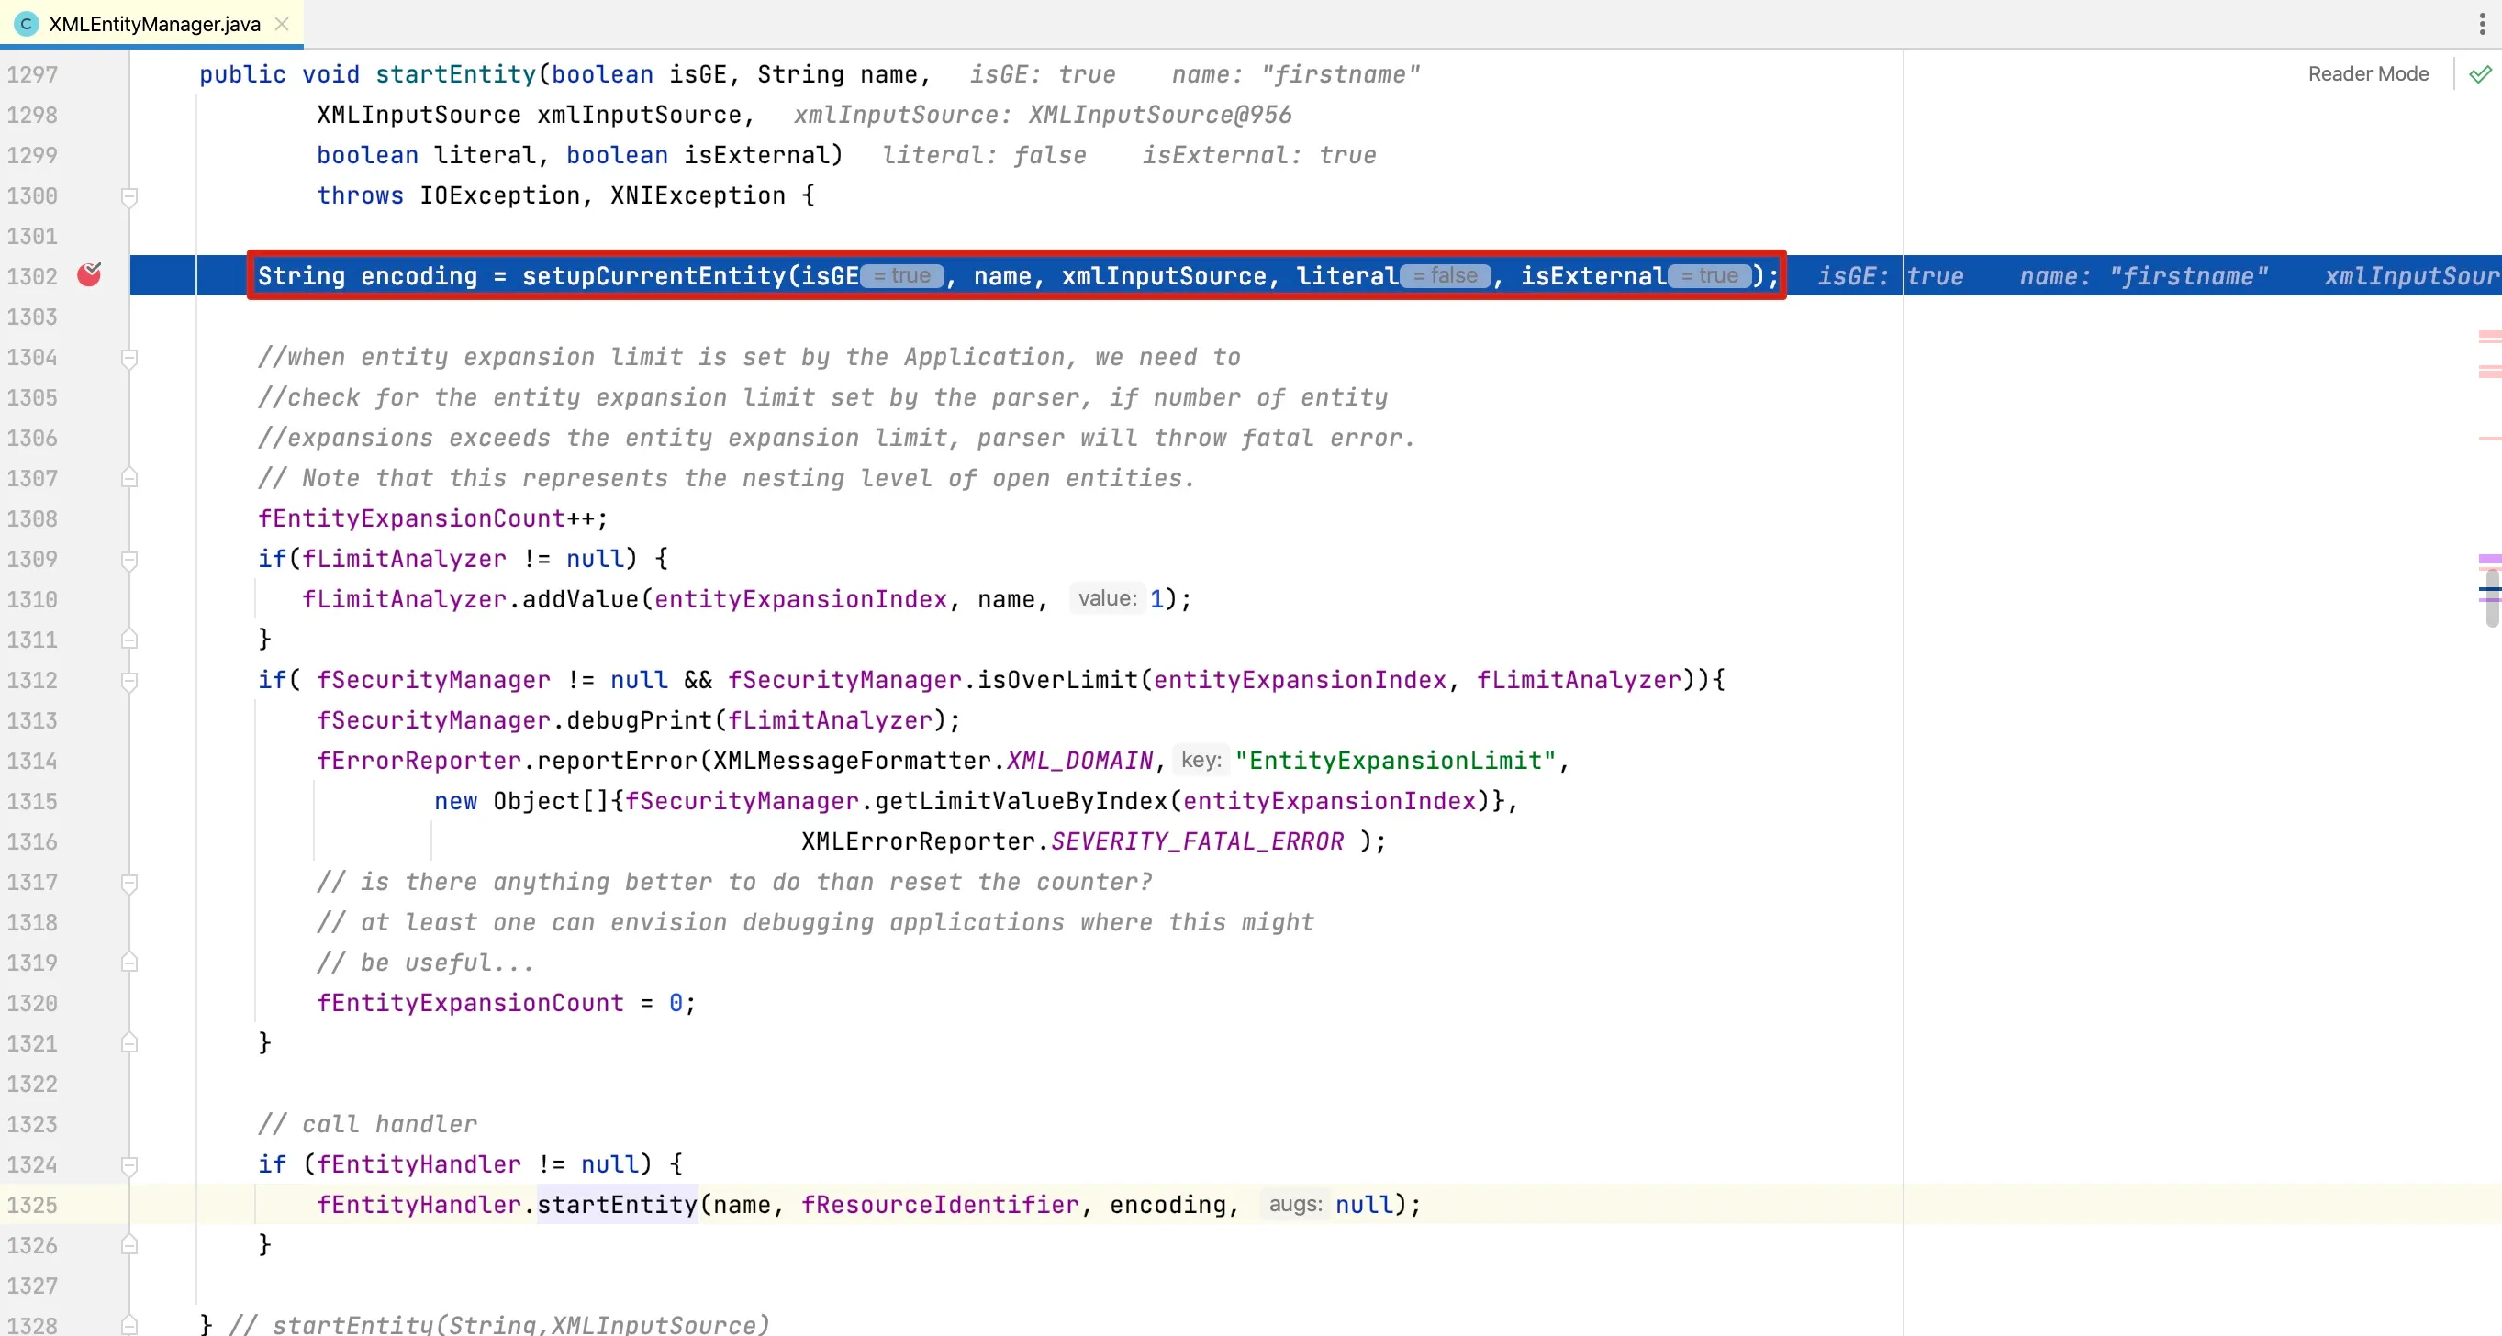Click the breakpoint icon on line 1302
Screen dimensions: 2502x1336
tap(89, 276)
